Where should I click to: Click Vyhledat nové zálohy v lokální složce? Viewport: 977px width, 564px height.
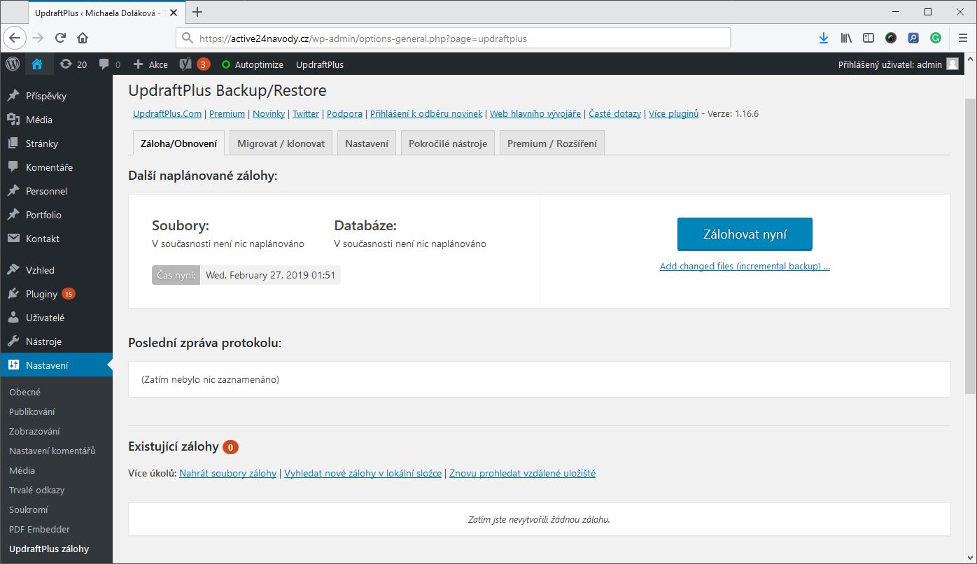(363, 473)
